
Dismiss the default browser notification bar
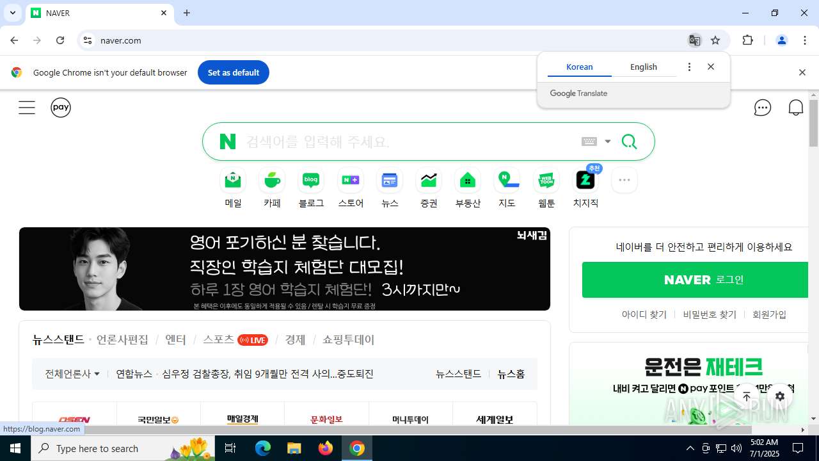click(802, 72)
